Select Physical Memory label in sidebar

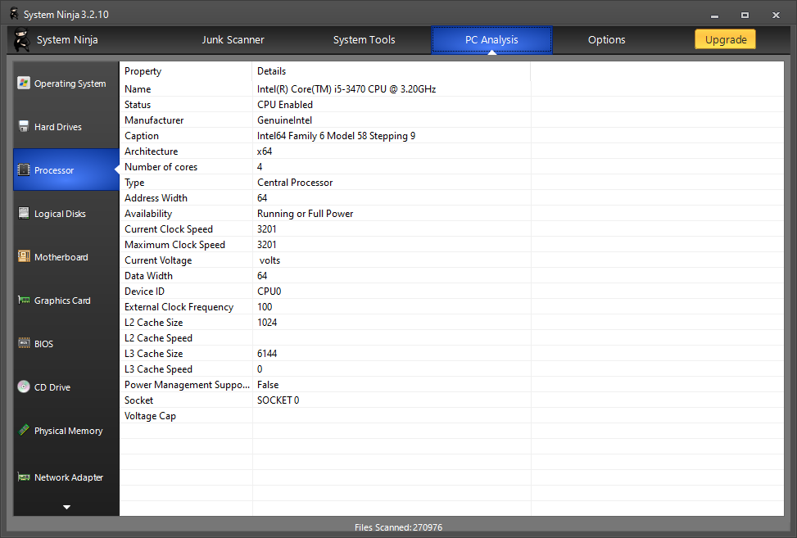pyautogui.click(x=69, y=431)
